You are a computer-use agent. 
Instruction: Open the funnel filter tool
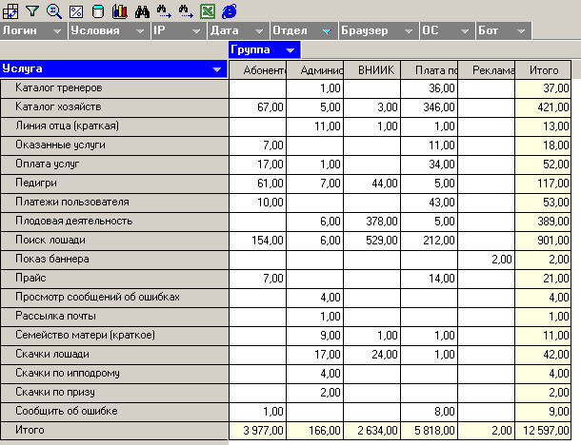pos(31,11)
